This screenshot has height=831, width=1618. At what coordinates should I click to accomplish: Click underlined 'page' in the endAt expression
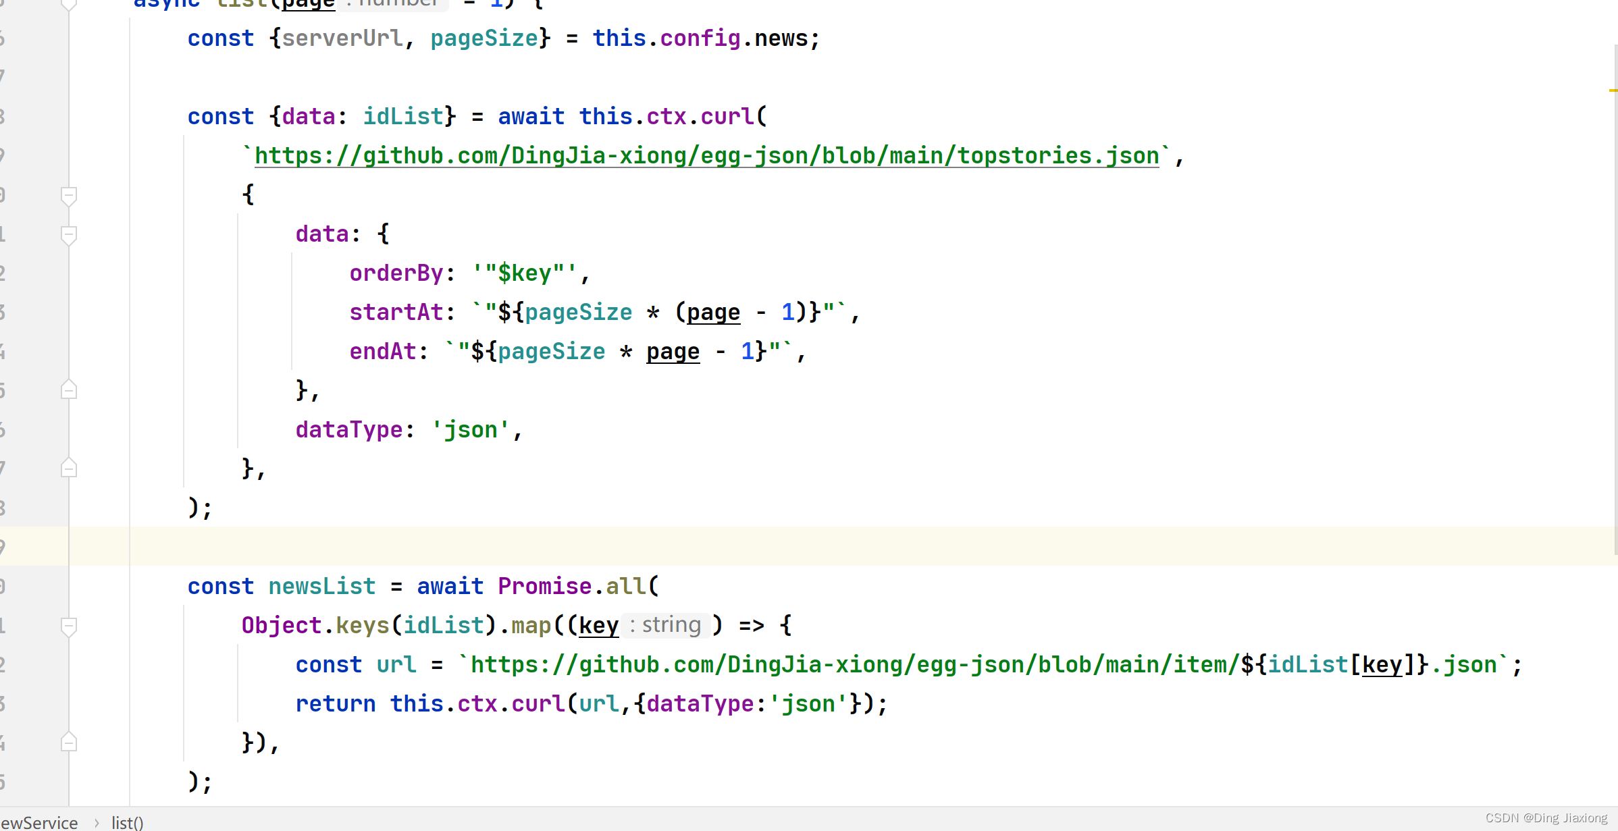(x=673, y=352)
